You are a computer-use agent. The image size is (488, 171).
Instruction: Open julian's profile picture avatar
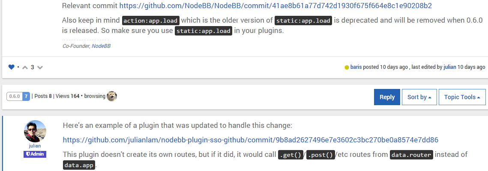pyautogui.click(x=35, y=131)
